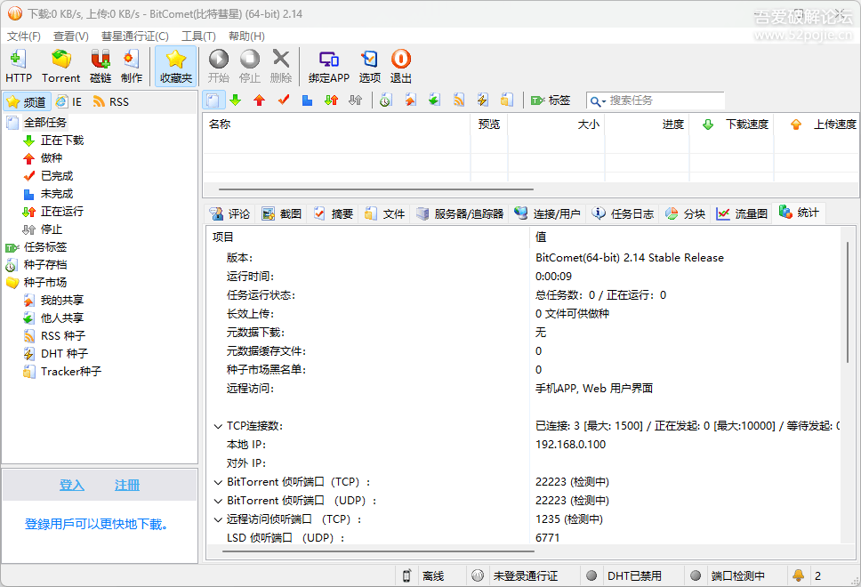Select 已完成 in the sidebar
The image size is (861, 587).
(57, 176)
